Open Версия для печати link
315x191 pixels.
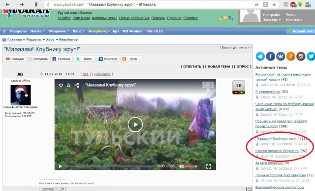coord(235,48)
